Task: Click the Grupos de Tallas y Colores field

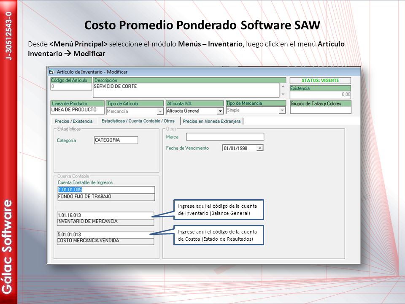Action: pyautogui.click(x=321, y=110)
